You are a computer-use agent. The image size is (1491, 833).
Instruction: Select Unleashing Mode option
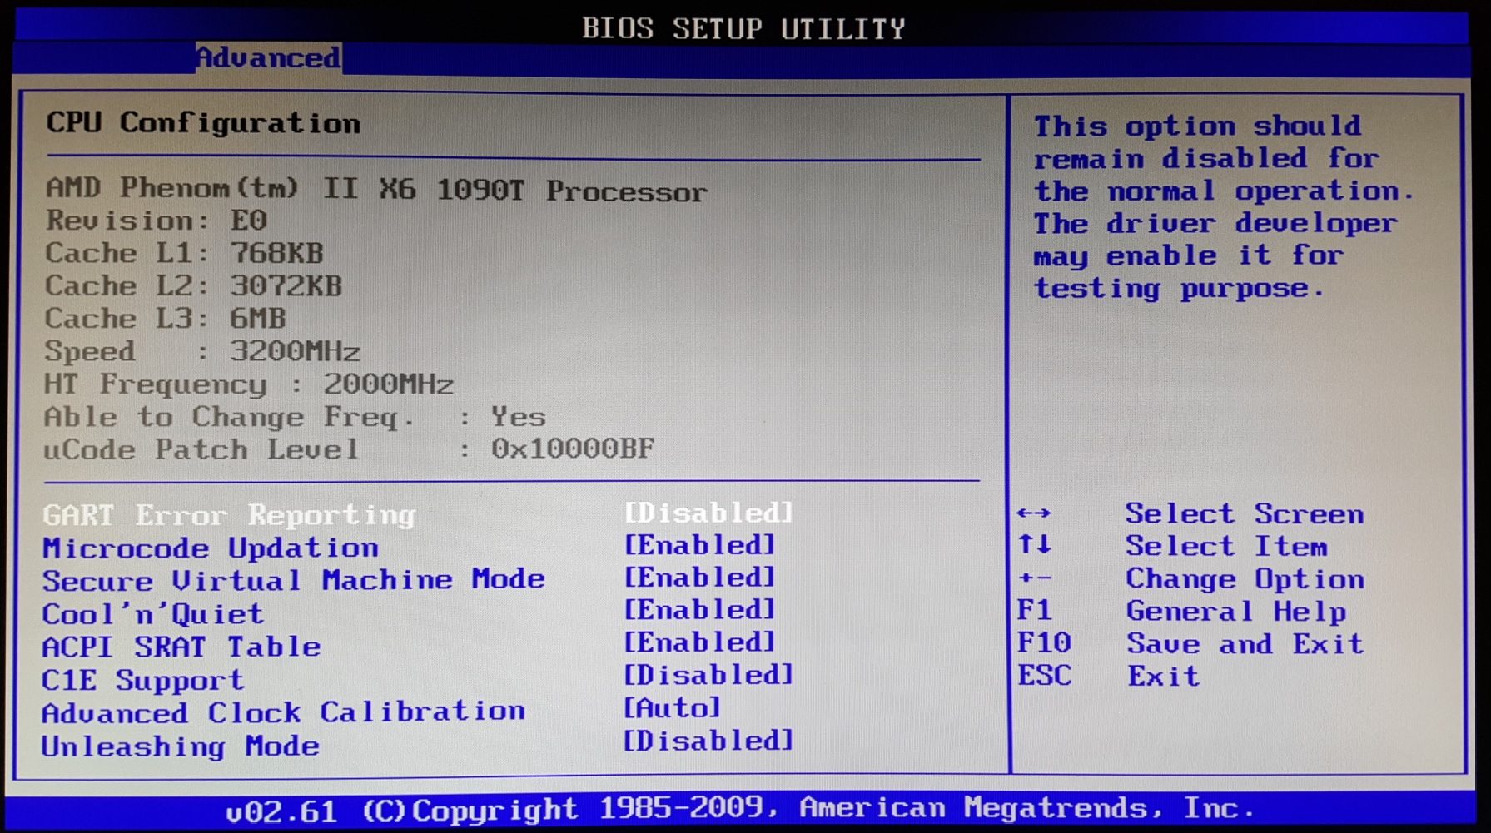coord(181,746)
